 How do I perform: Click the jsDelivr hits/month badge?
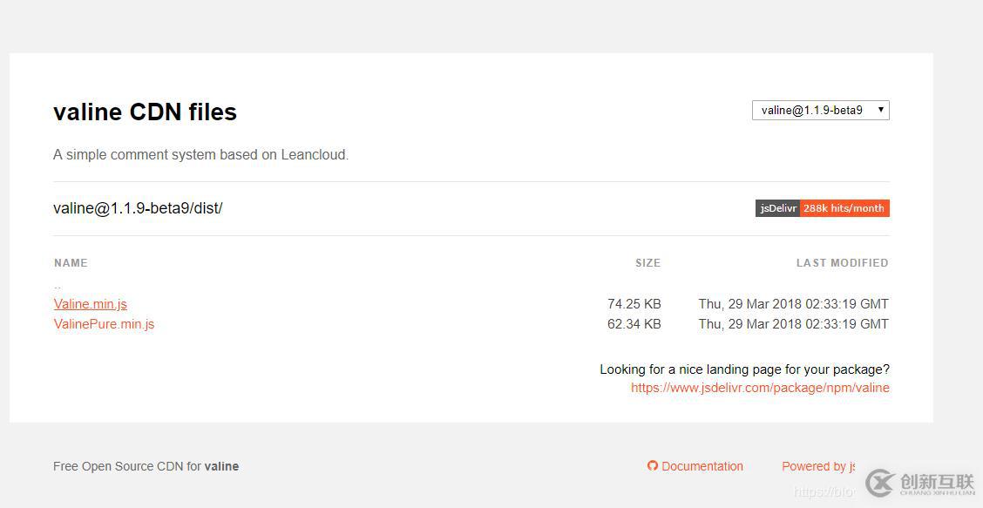click(822, 208)
